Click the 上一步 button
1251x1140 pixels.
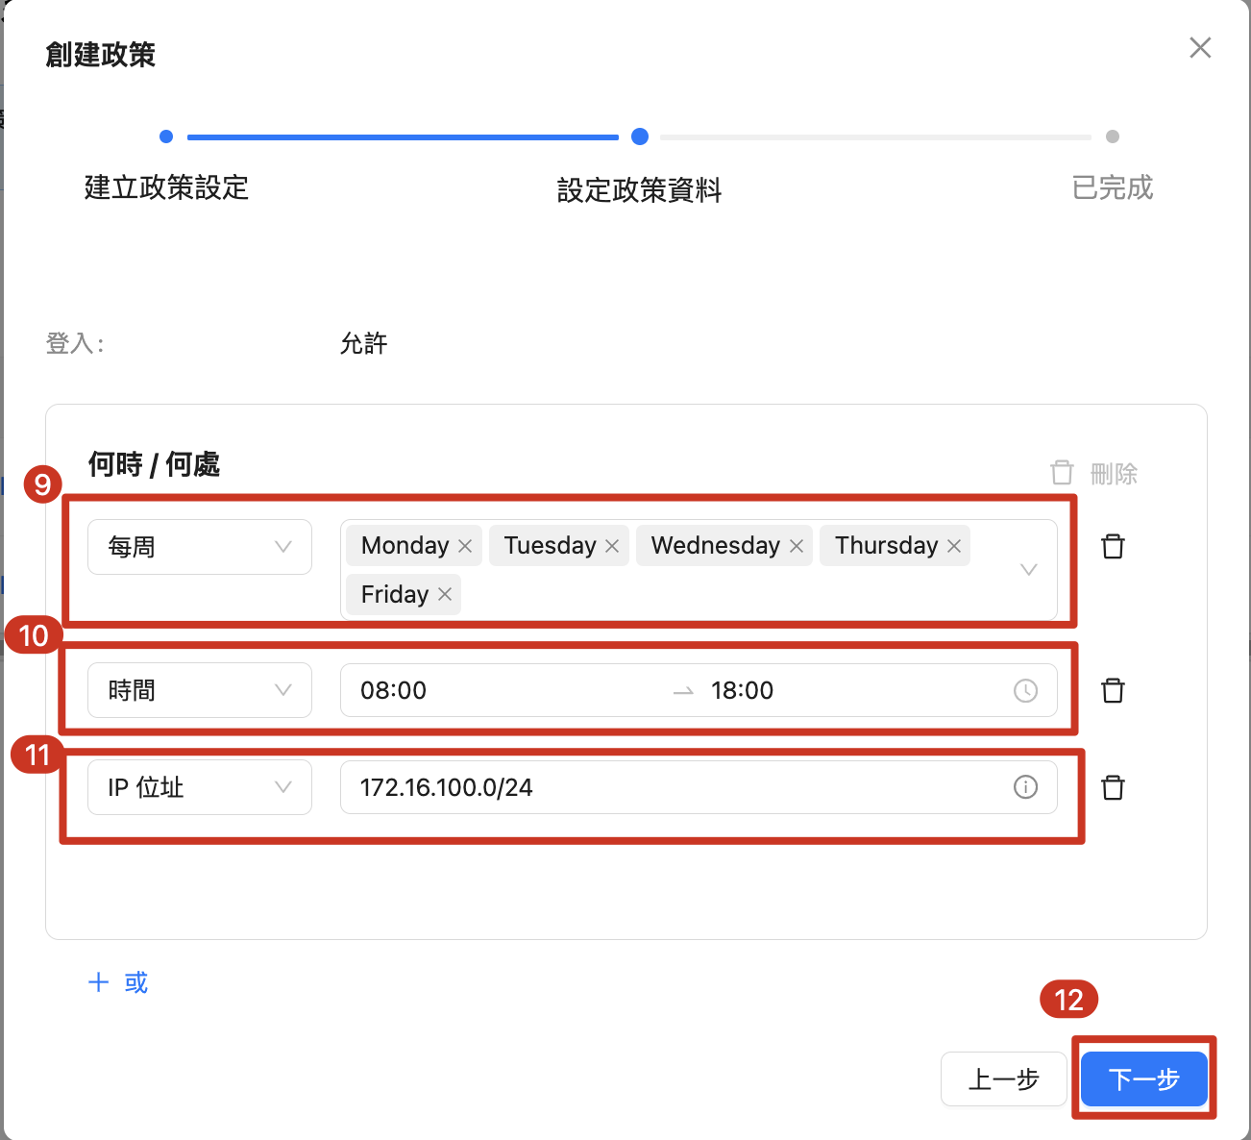(x=1003, y=1078)
